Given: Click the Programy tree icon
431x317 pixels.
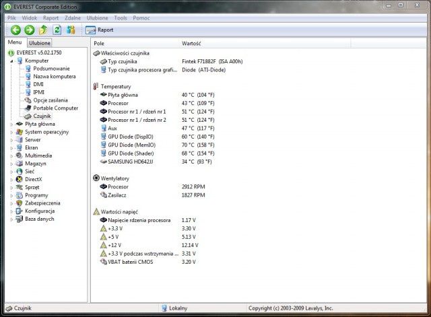Looking at the screenshot, I should (20, 195).
